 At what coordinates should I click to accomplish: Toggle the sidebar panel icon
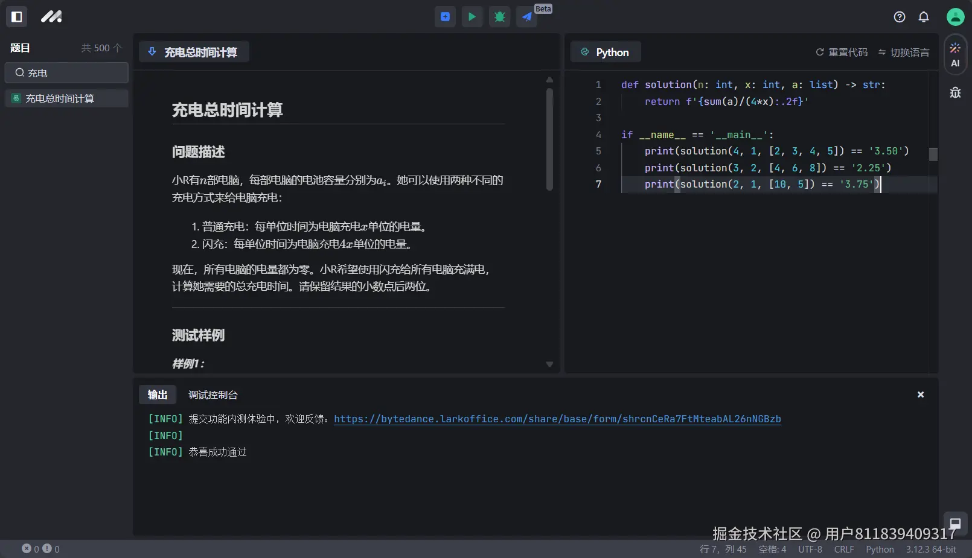[17, 17]
